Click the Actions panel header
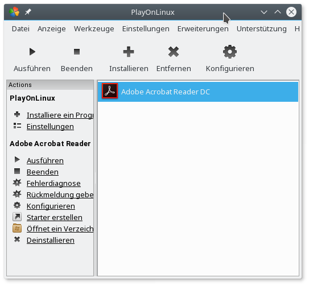Image resolution: width=309 pixels, height=286 pixels. [50, 85]
